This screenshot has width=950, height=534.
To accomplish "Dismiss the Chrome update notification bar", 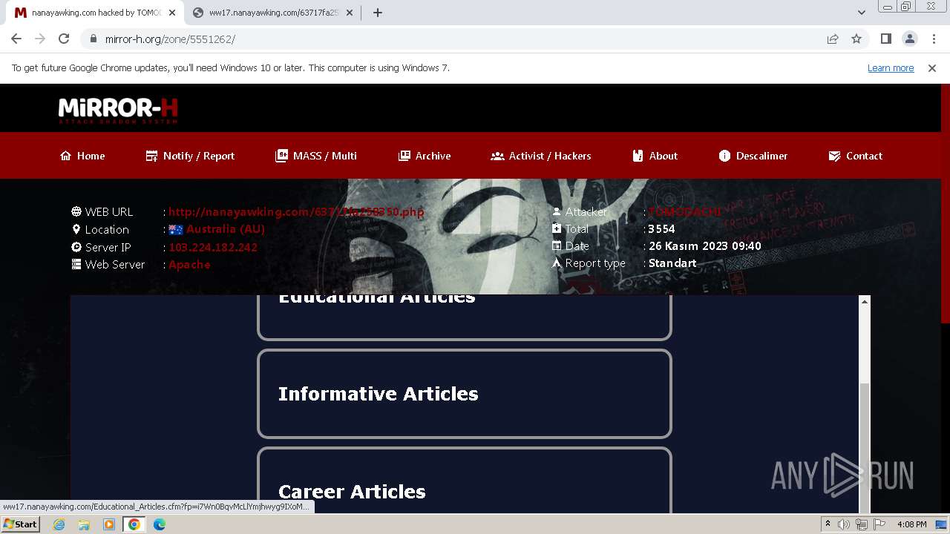I will click(x=932, y=68).
